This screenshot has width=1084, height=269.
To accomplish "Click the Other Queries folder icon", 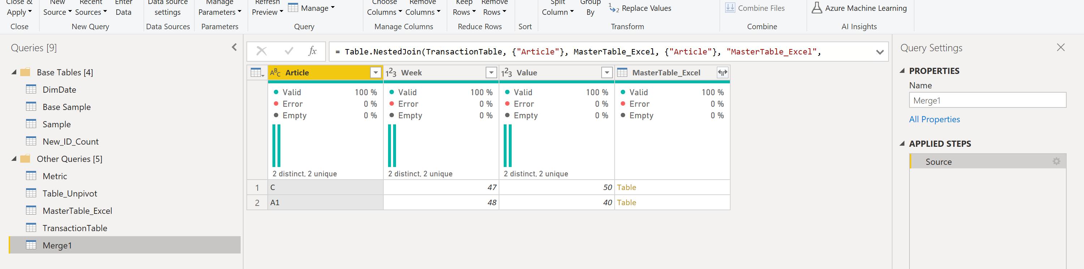I will pyautogui.click(x=25, y=158).
